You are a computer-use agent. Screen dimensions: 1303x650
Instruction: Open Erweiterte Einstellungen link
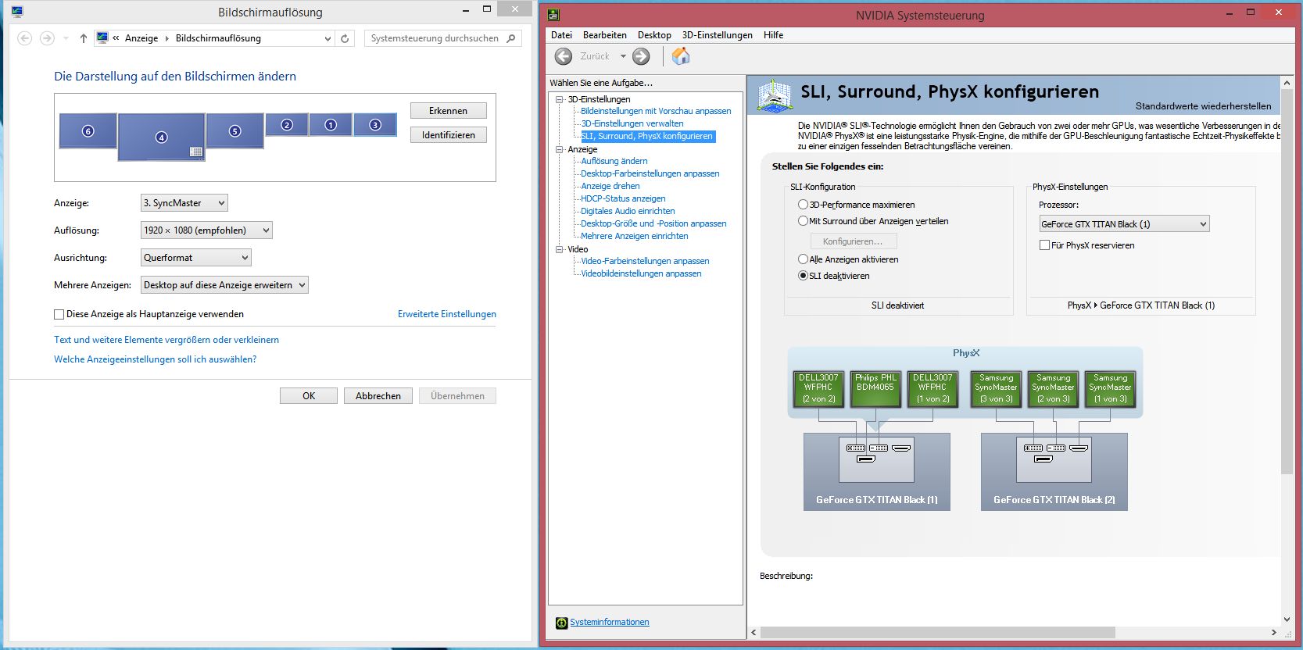click(x=447, y=314)
